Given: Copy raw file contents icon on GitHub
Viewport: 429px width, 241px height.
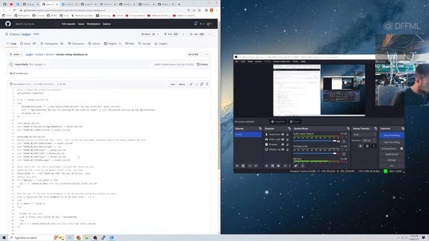Looking at the screenshot, I should pos(202,84).
